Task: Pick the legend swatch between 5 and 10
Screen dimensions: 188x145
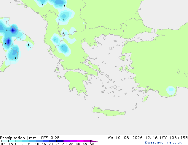Action: (x=32, y=141)
